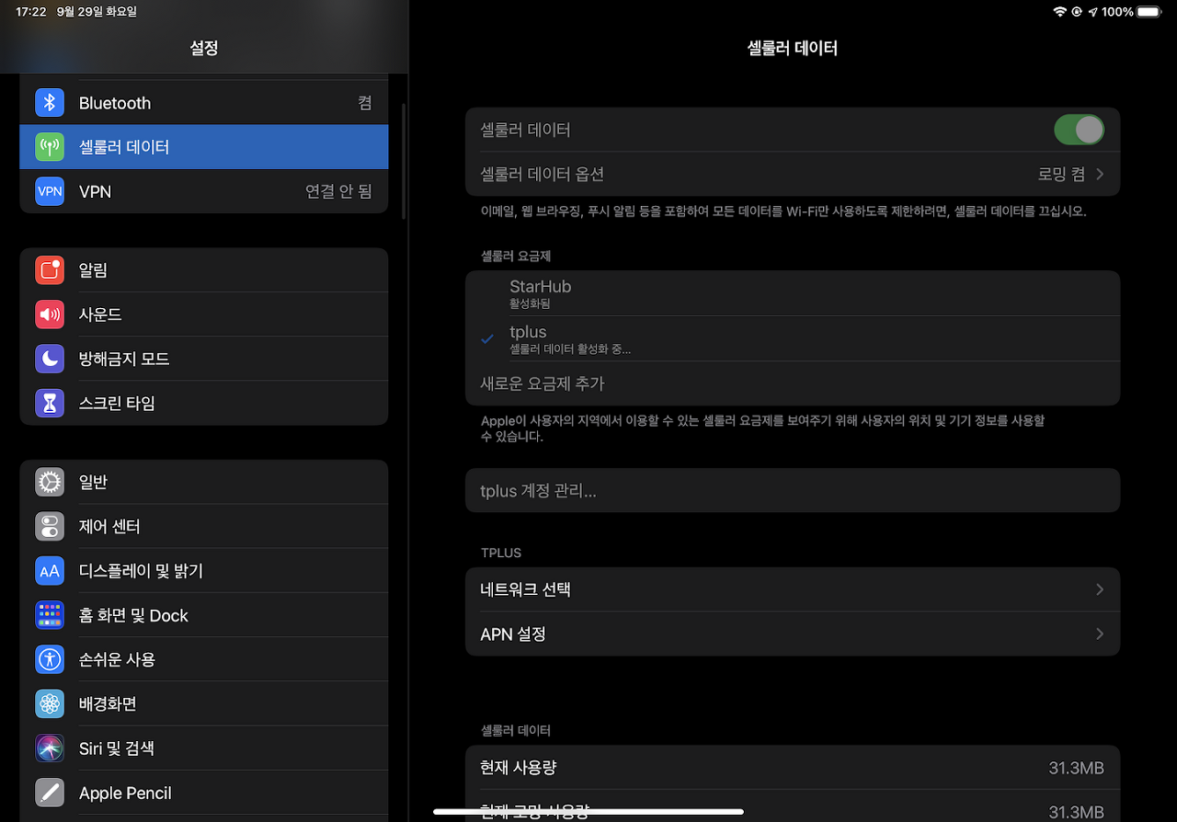Tap the 디스플레이 및 밝기 AA icon
The image size is (1177, 822).
50,571
